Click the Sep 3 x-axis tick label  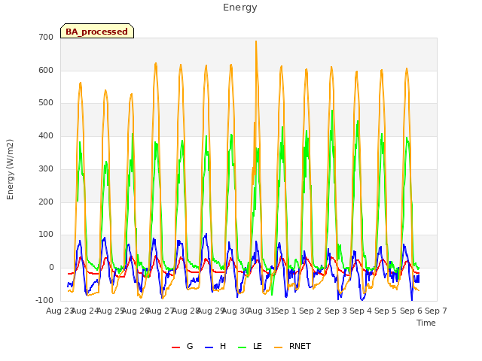[336, 311]
